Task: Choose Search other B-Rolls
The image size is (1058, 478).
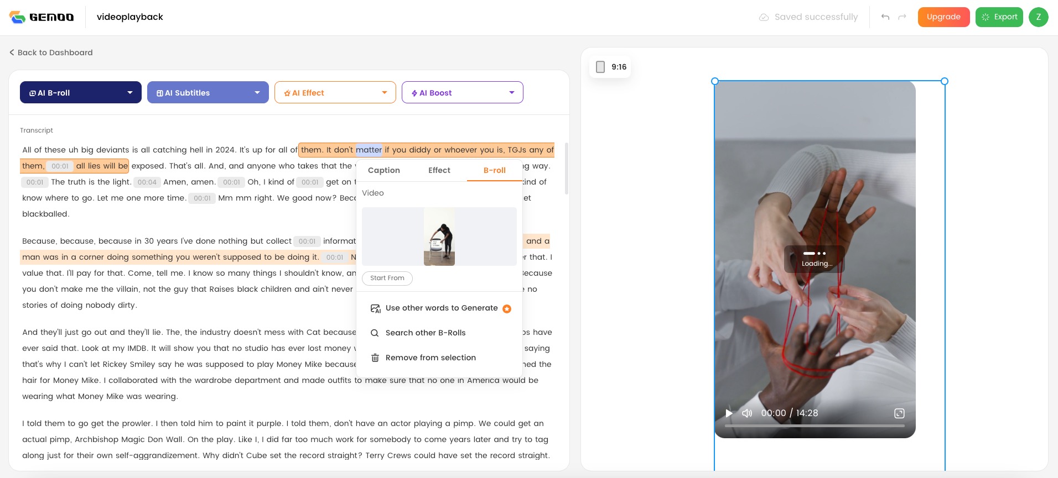Action: tap(426, 333)
